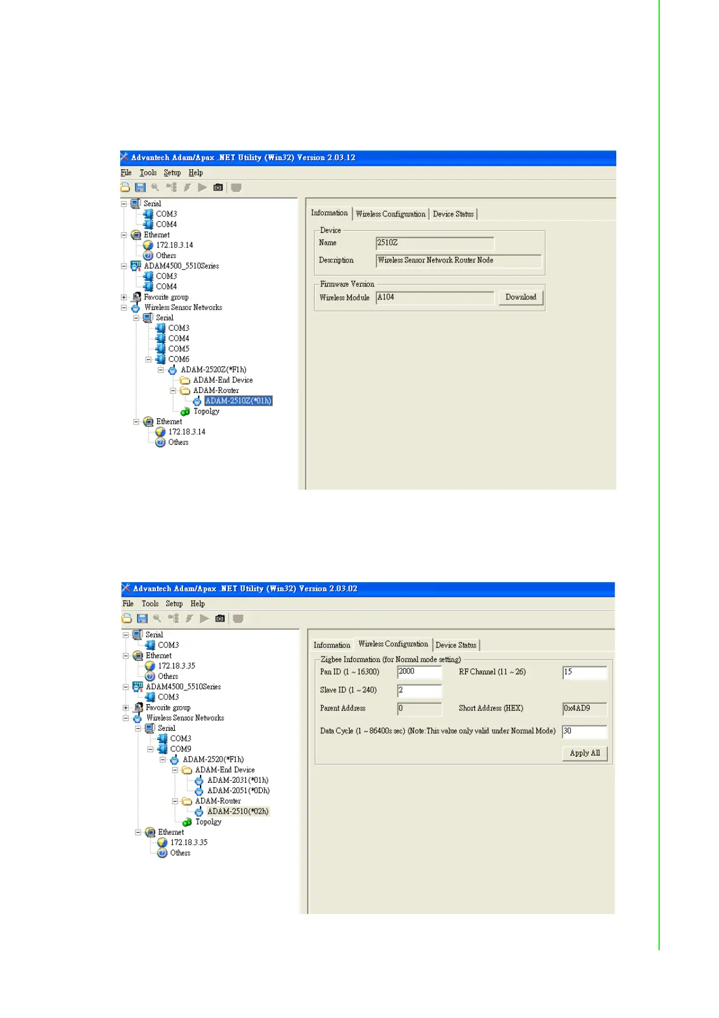Click the Apply All button

(585, 753)
